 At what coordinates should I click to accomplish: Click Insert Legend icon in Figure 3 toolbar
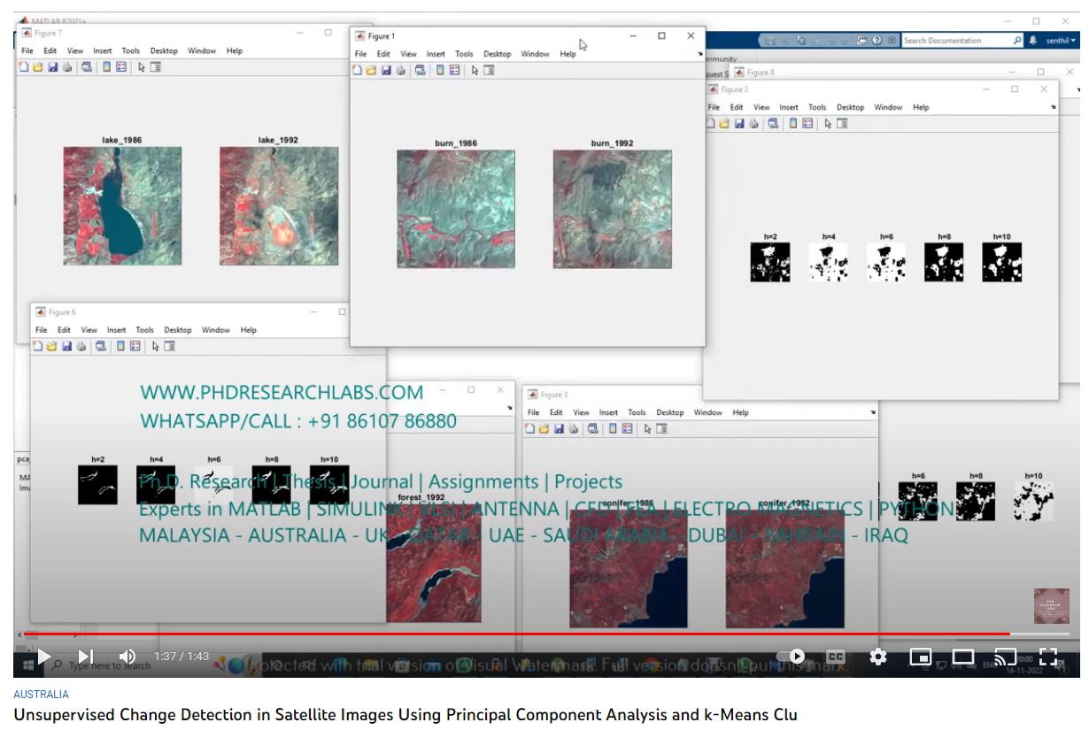[627, 429]
